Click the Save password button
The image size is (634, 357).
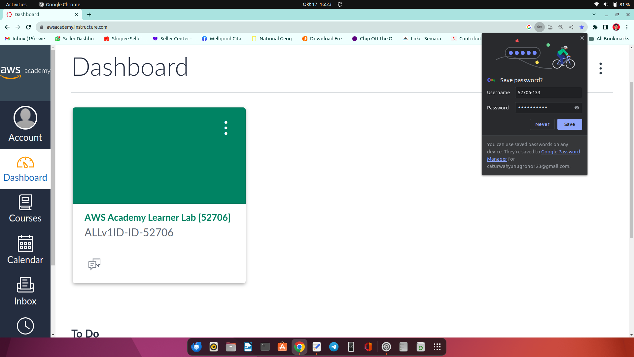click(569, 124)
